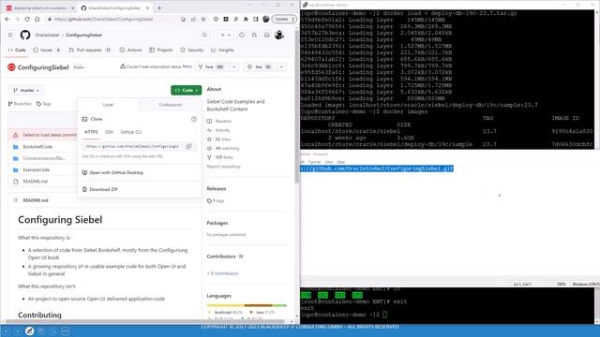The width and height of the screenshot is (600, 337).
Task: Select the GitHub CLI clone option
Action: (131, 132)
